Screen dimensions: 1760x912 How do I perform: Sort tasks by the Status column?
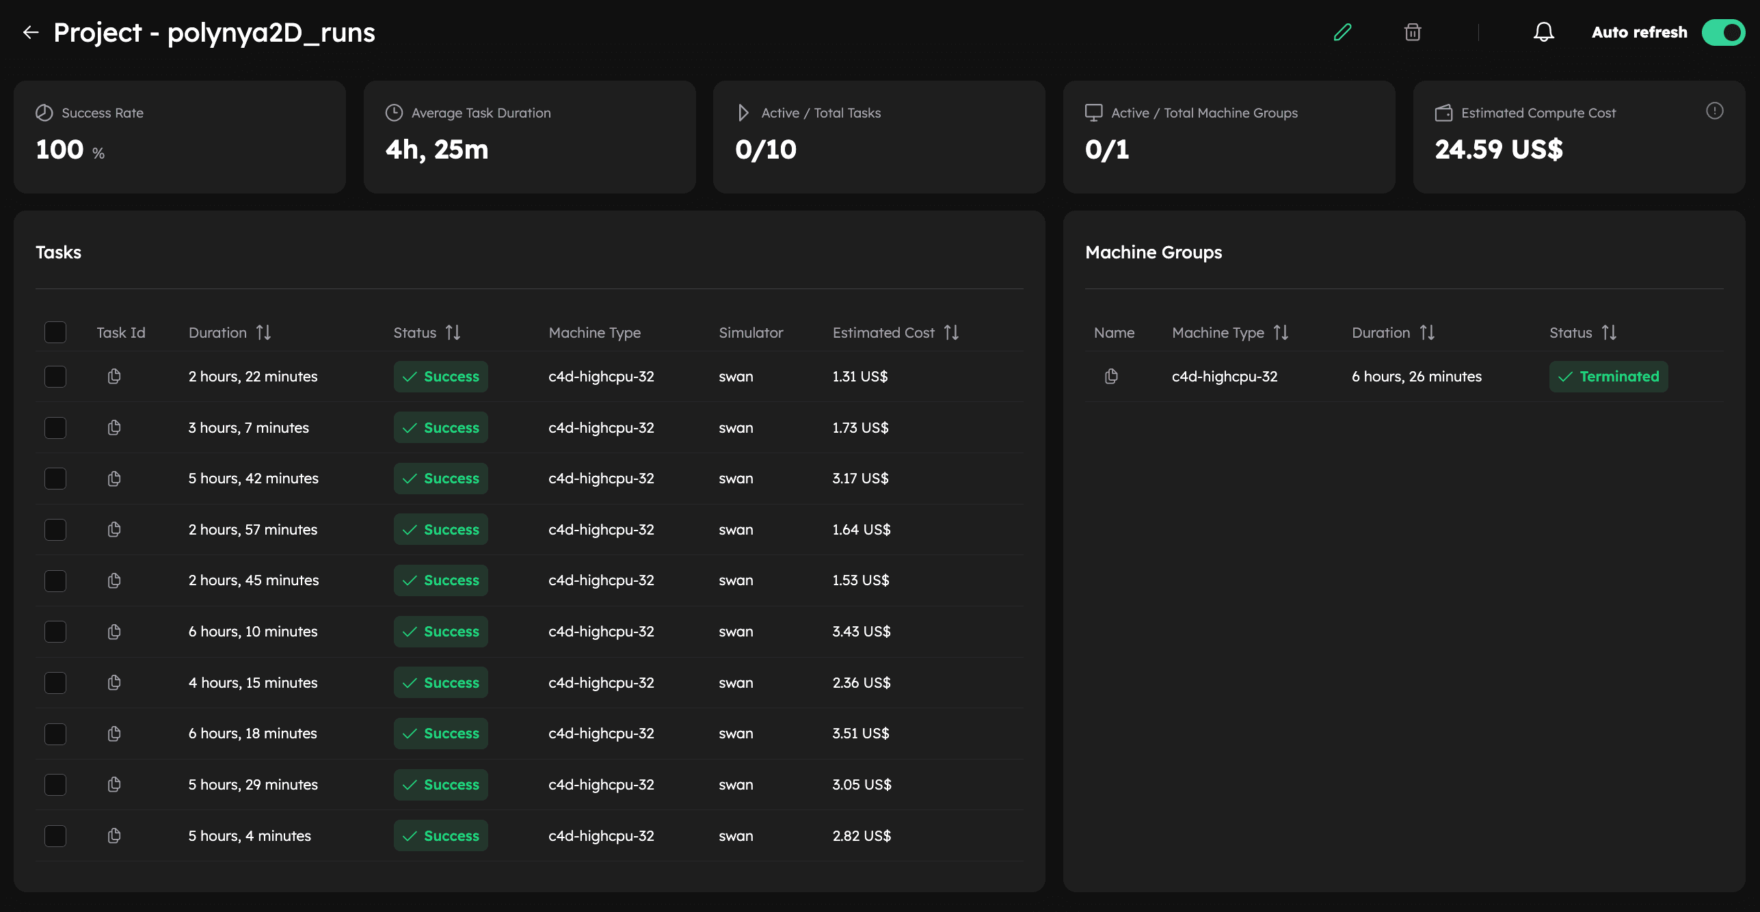(x=453, y=332)
